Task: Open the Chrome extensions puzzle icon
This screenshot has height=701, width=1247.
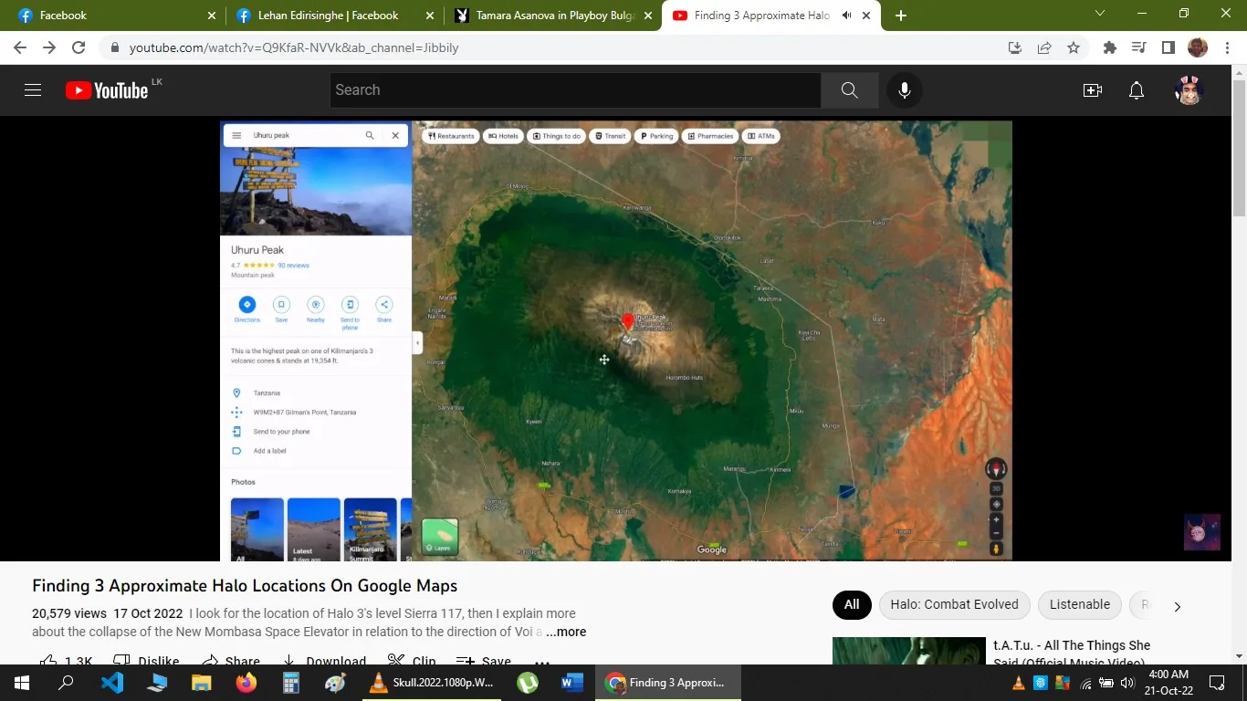Action: click(1110, 47)
